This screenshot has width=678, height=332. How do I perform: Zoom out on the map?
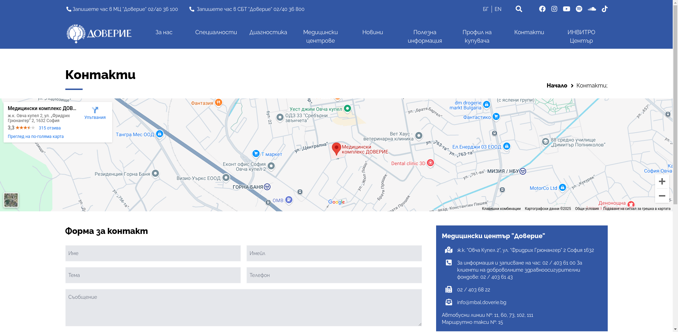[x=662, y=196]
